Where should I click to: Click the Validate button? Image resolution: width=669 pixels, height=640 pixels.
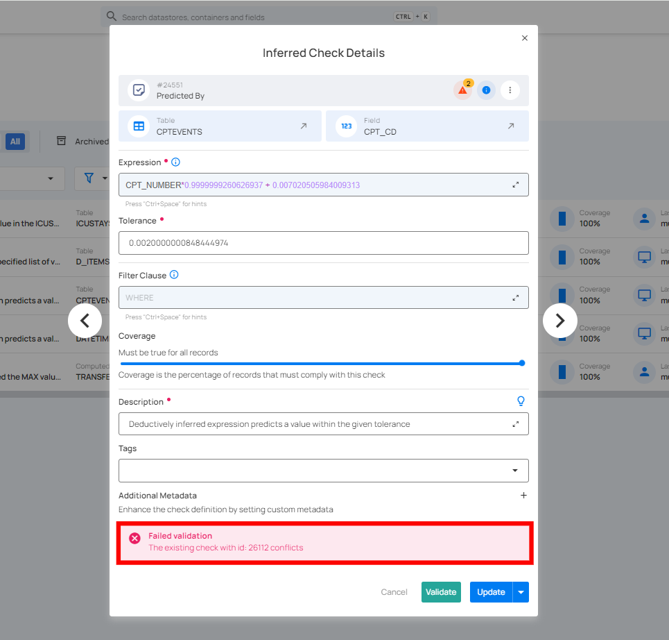tap(441, 592)
